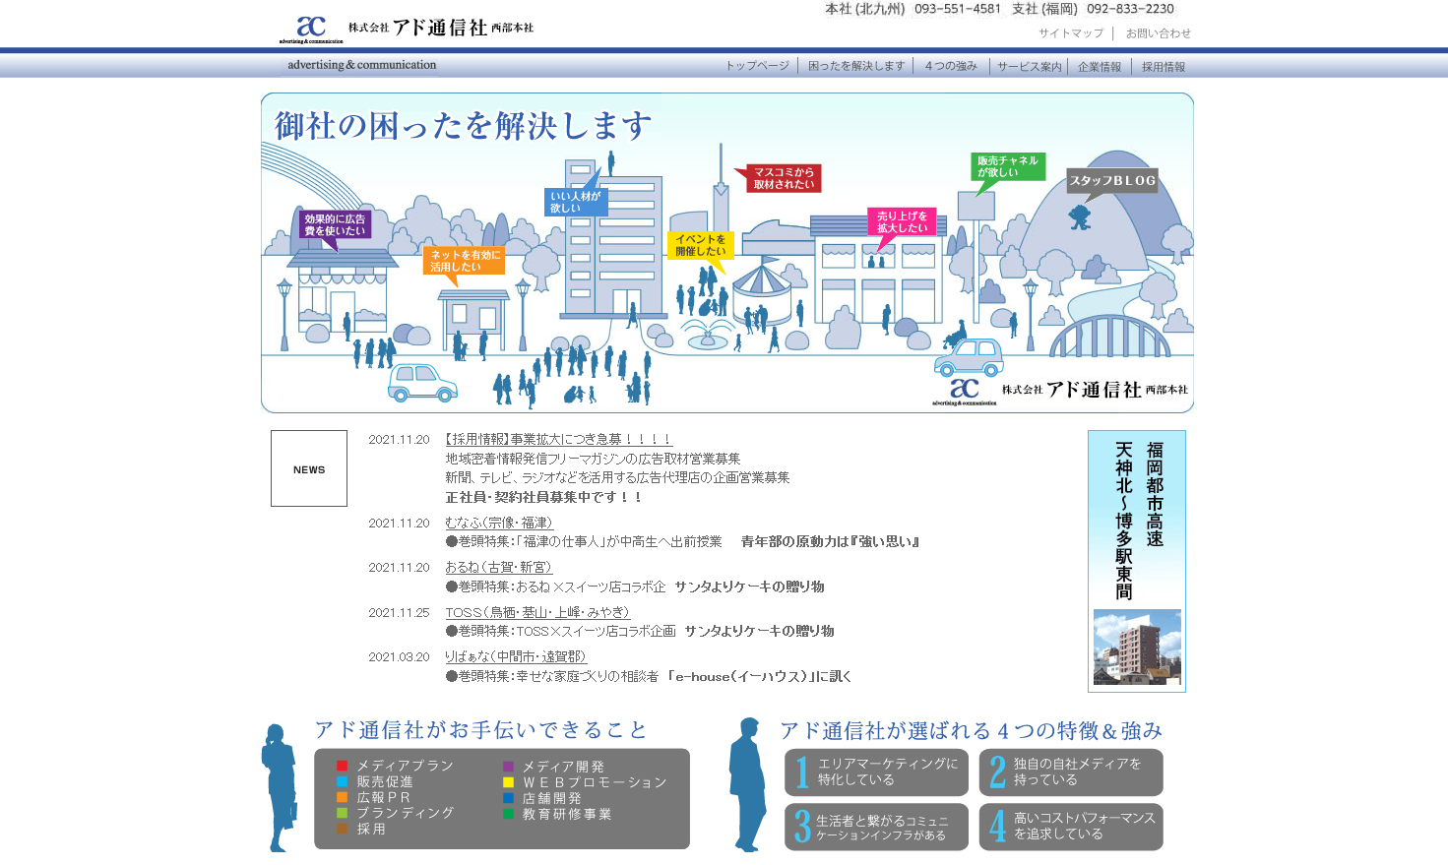Click the building photo in side banner
Image resolution: width=1448 pixels, height=865 pixels.
1137,647
